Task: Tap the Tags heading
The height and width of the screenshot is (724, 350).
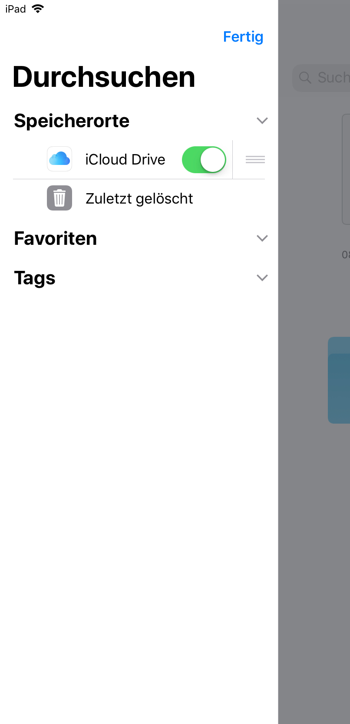Action: 35,278
